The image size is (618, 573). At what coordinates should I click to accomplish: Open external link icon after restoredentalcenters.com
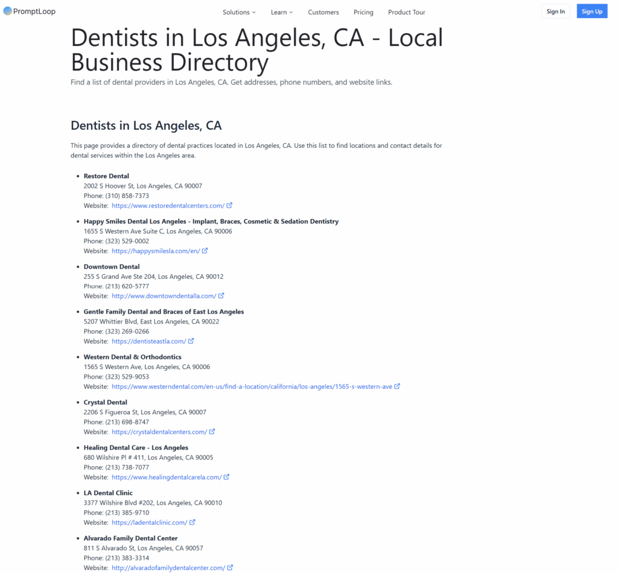tap(229, 205)
